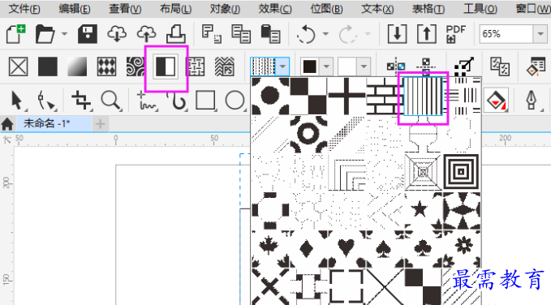The height and width of the screenshot is (305, 551).
Task: Open the 布局 menu
Action: [176, 8]
